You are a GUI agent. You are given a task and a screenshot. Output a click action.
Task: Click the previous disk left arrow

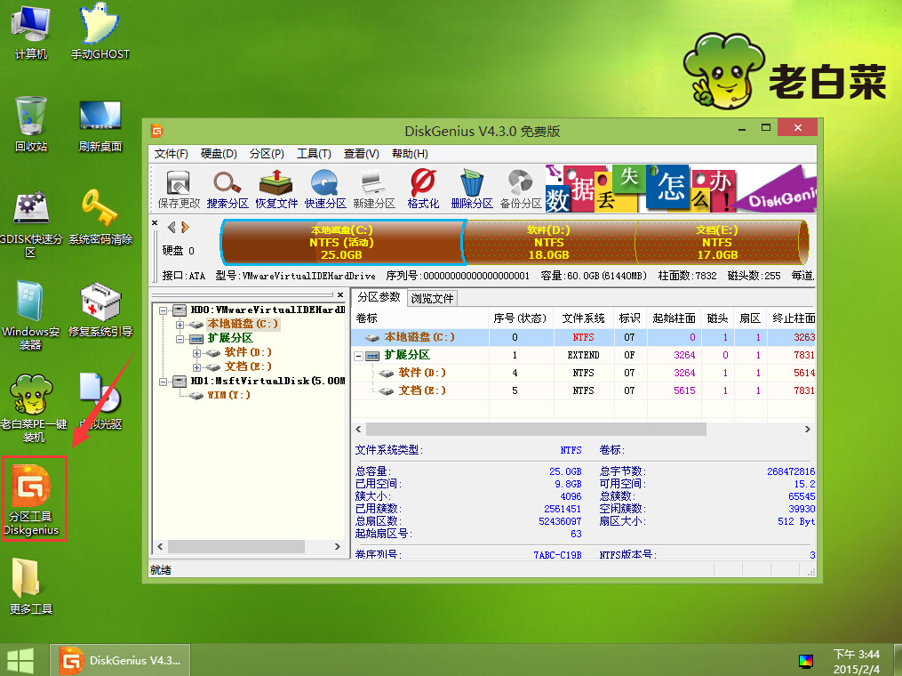click(x=172, y=228)
